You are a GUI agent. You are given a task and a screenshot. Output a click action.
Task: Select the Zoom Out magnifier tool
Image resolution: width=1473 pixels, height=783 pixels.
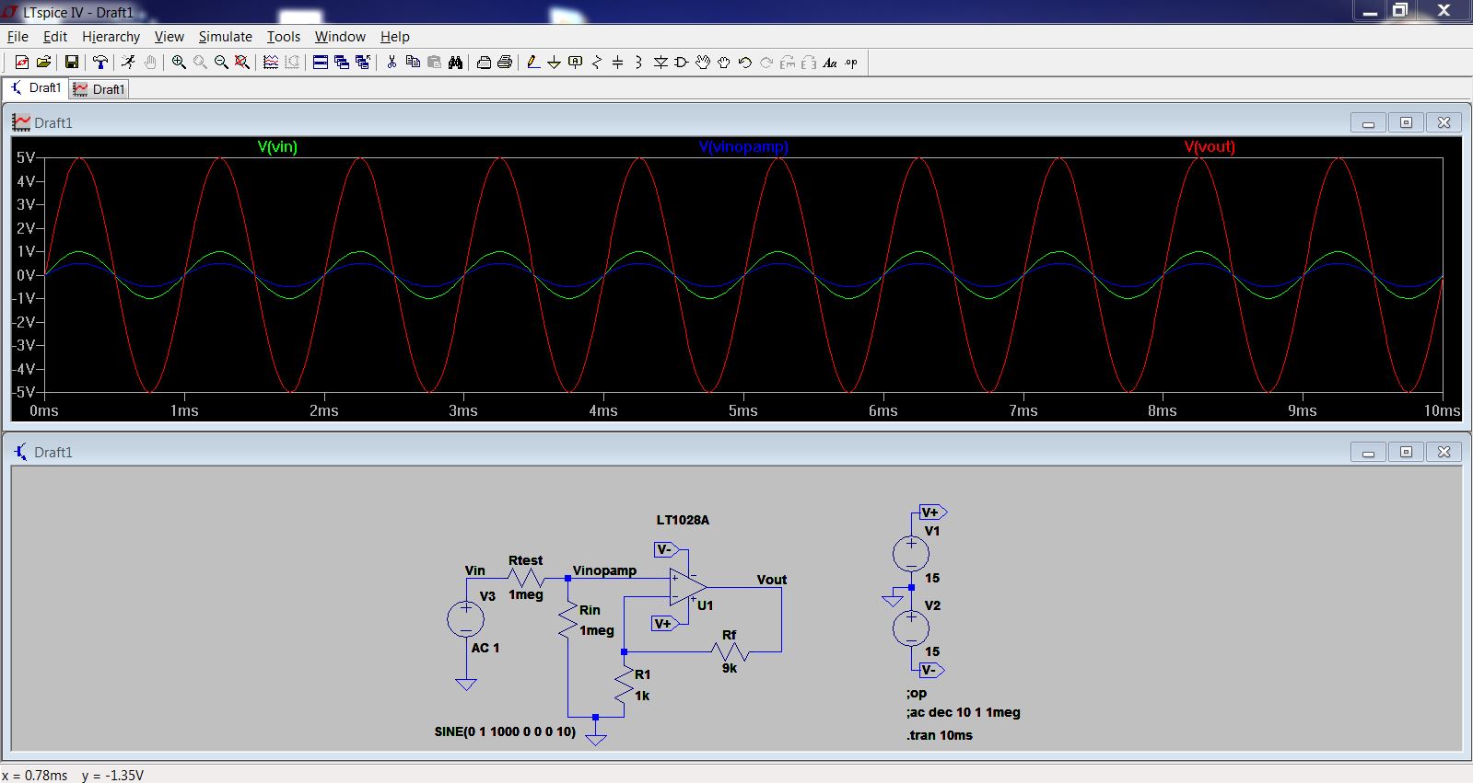click(221, 63)
